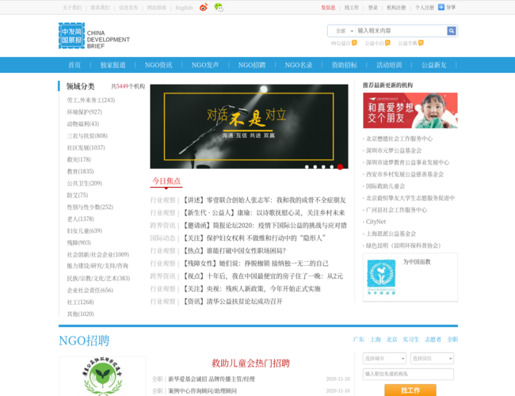Select the fourth carousel dot

332,167
